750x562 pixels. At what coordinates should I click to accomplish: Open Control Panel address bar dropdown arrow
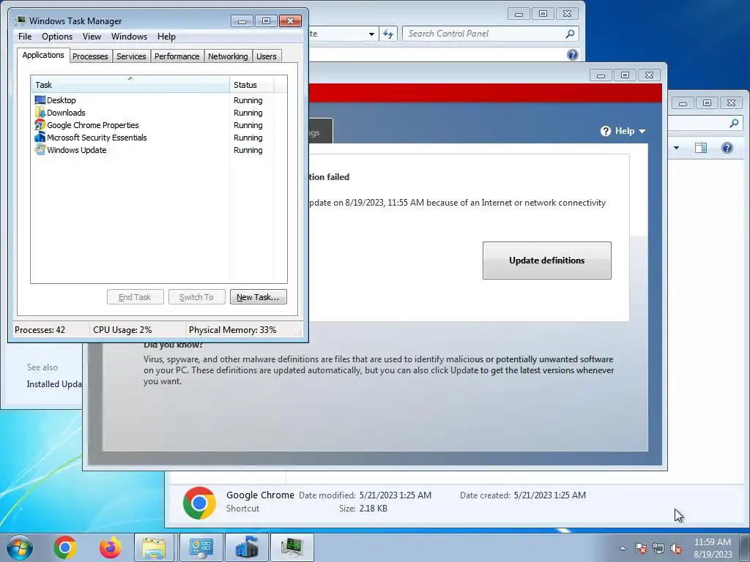tap(371, 34)
